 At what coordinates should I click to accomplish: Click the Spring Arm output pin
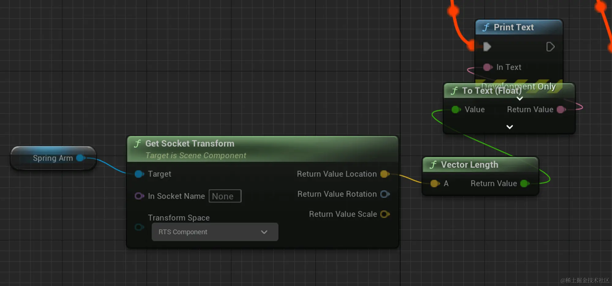[81, 158]
